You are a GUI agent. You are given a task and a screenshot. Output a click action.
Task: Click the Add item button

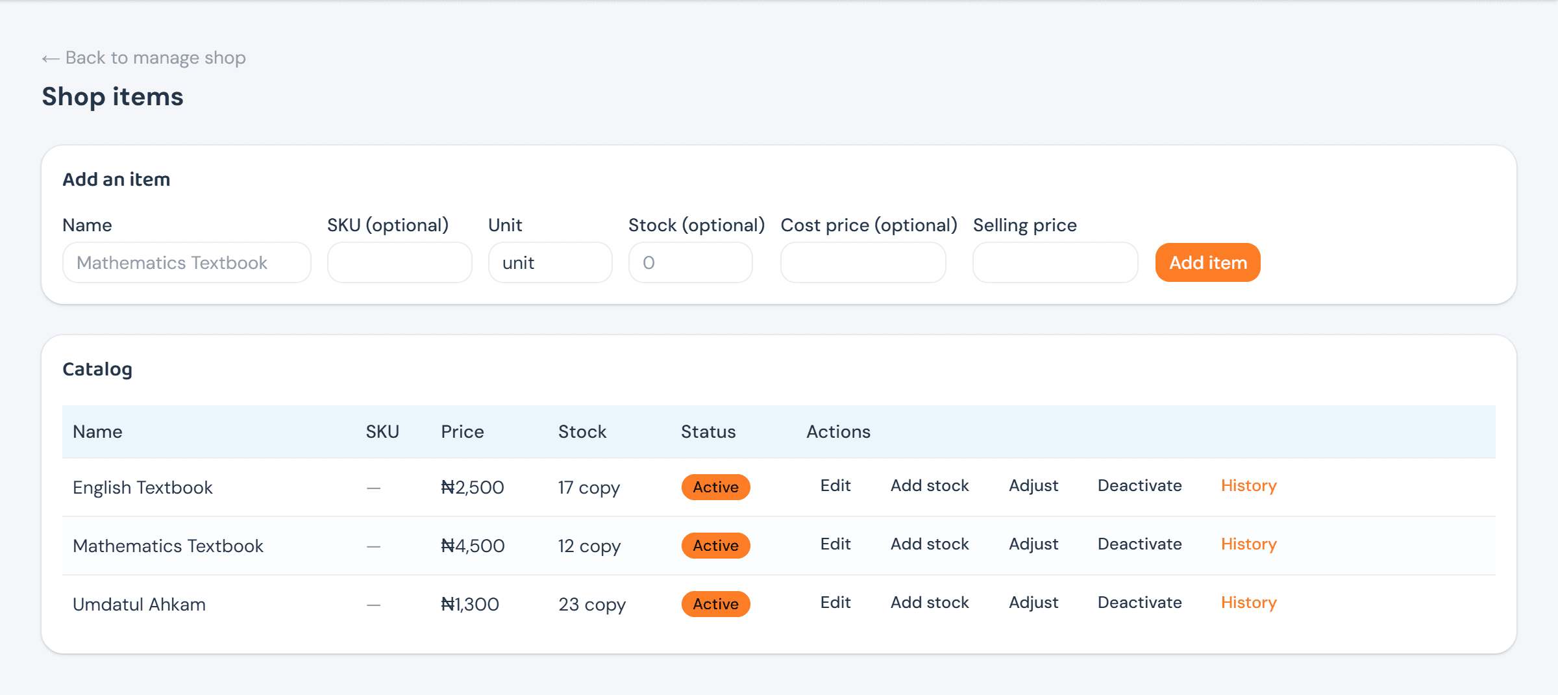click(x=1208, y=262)
